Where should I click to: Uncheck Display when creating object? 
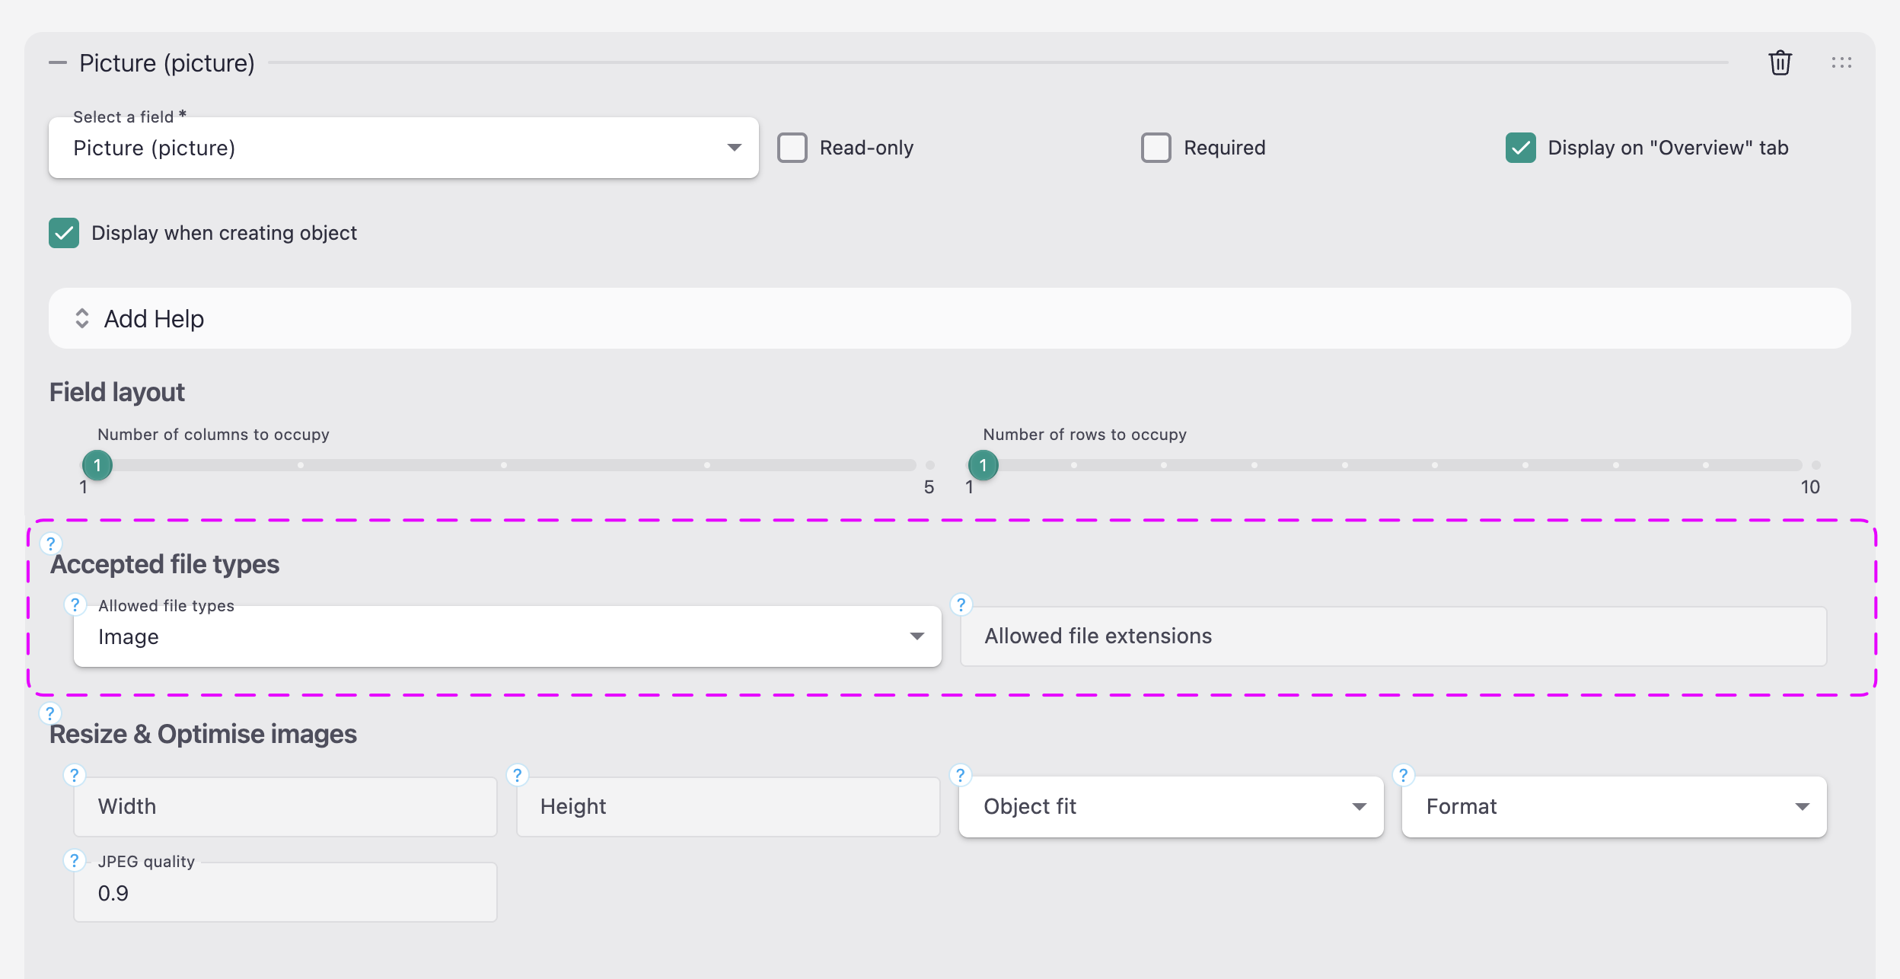click(x=64, y=233)
